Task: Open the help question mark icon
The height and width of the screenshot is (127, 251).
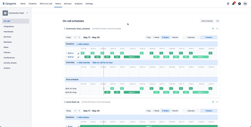Action: [239, 4]
